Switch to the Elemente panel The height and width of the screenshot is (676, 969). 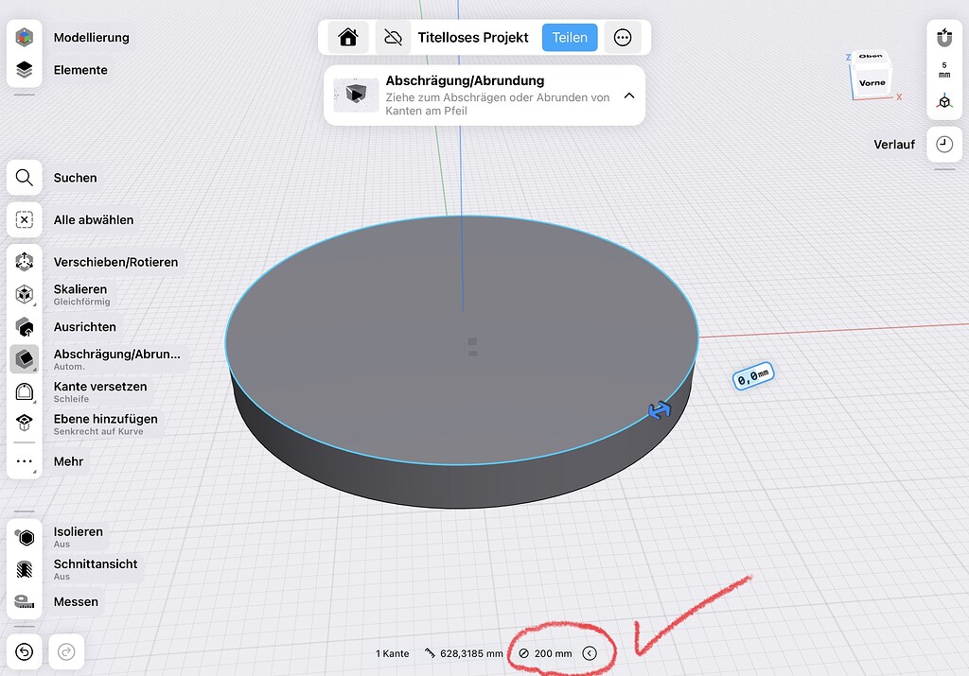pos(24,70)
